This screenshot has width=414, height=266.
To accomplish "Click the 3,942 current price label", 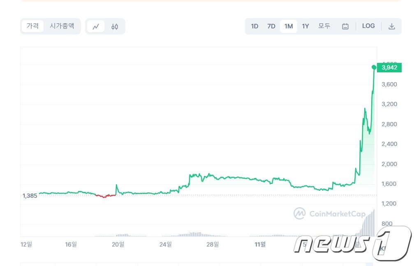I will [389, 67].
